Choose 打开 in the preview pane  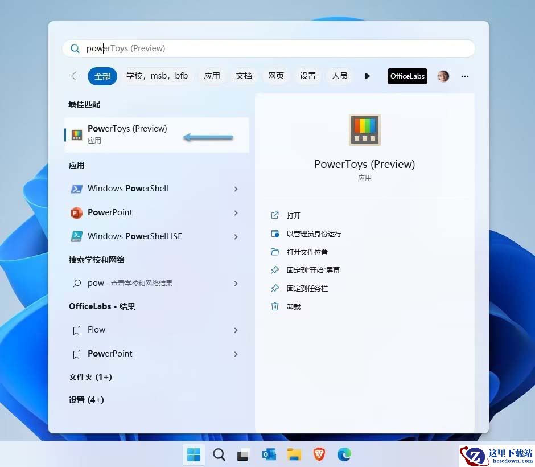tap(294, 215)
